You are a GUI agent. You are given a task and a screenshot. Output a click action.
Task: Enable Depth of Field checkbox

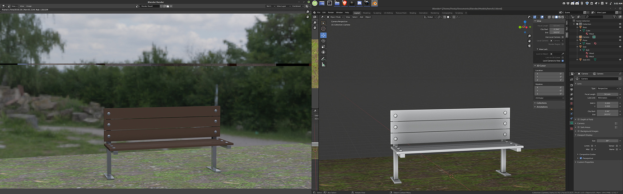click(578, 120)
